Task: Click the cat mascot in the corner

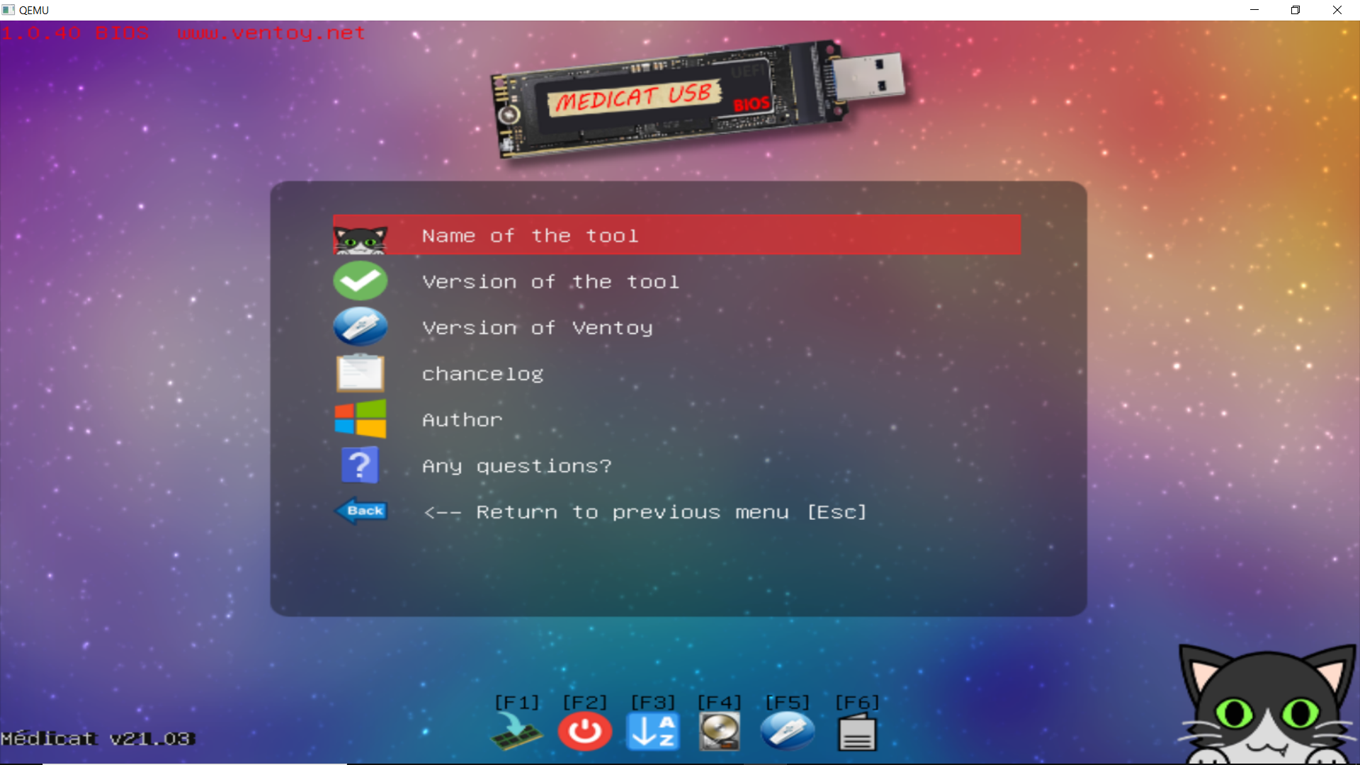Action: tap(1267, 704)
